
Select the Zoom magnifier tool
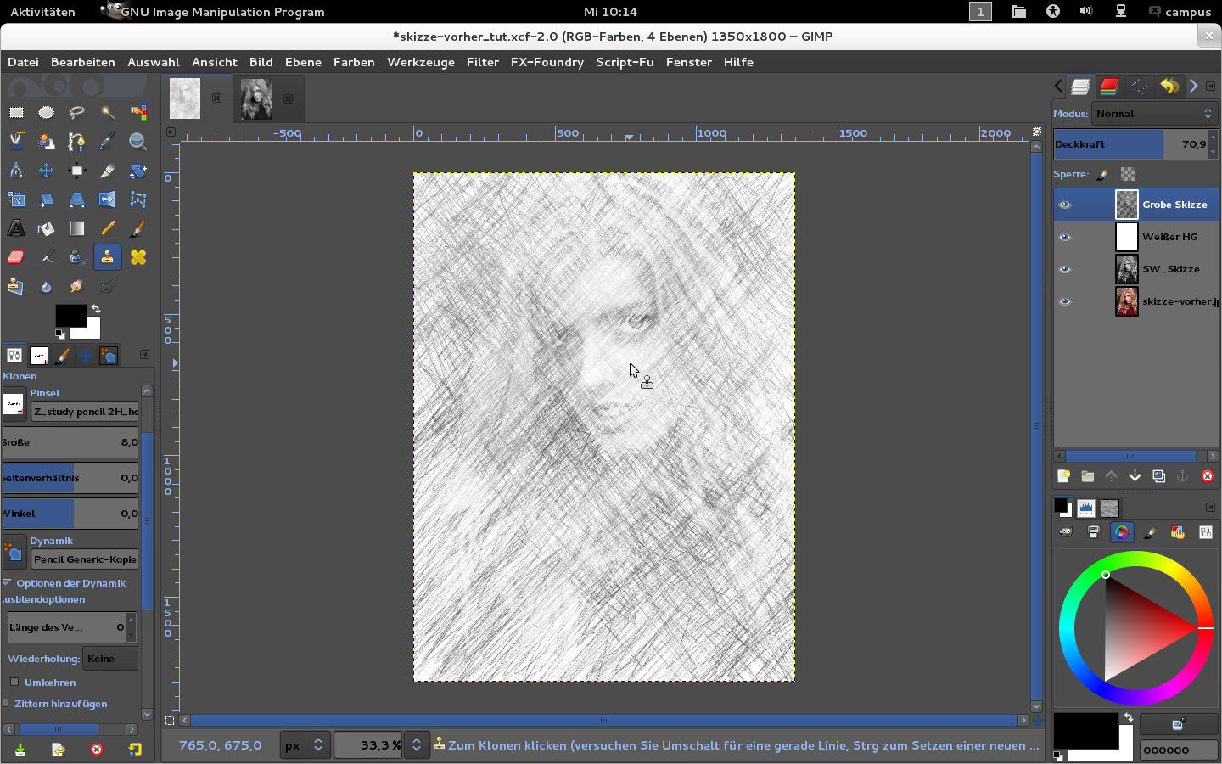click(138, 142)
